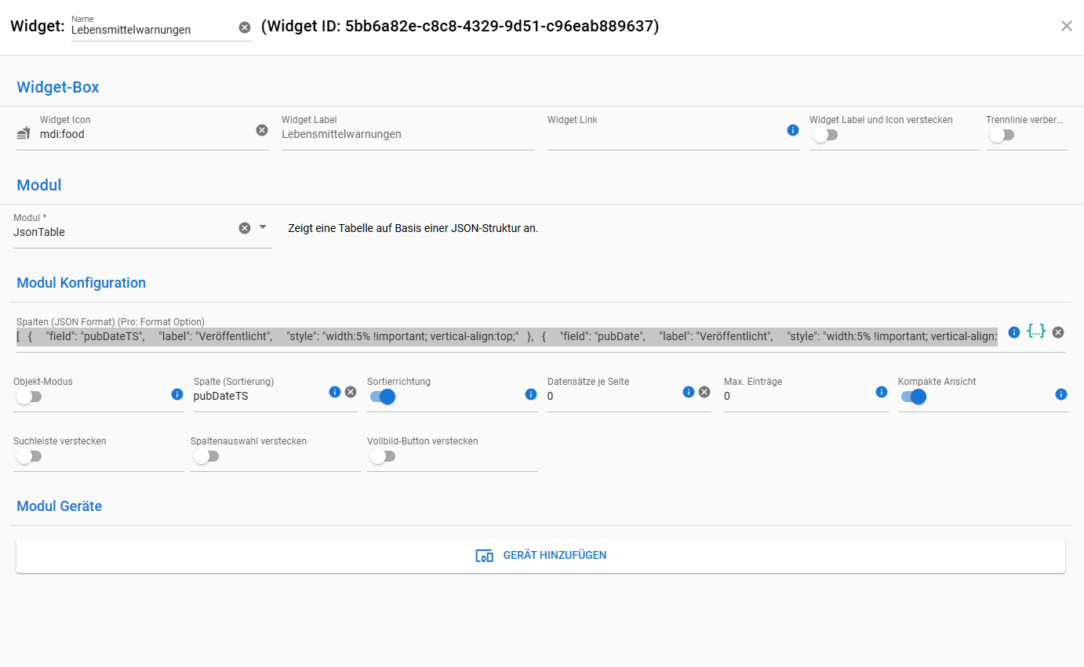Enable the Objekt-Modus switch
1084x667 pixels.
coord(28,397)
